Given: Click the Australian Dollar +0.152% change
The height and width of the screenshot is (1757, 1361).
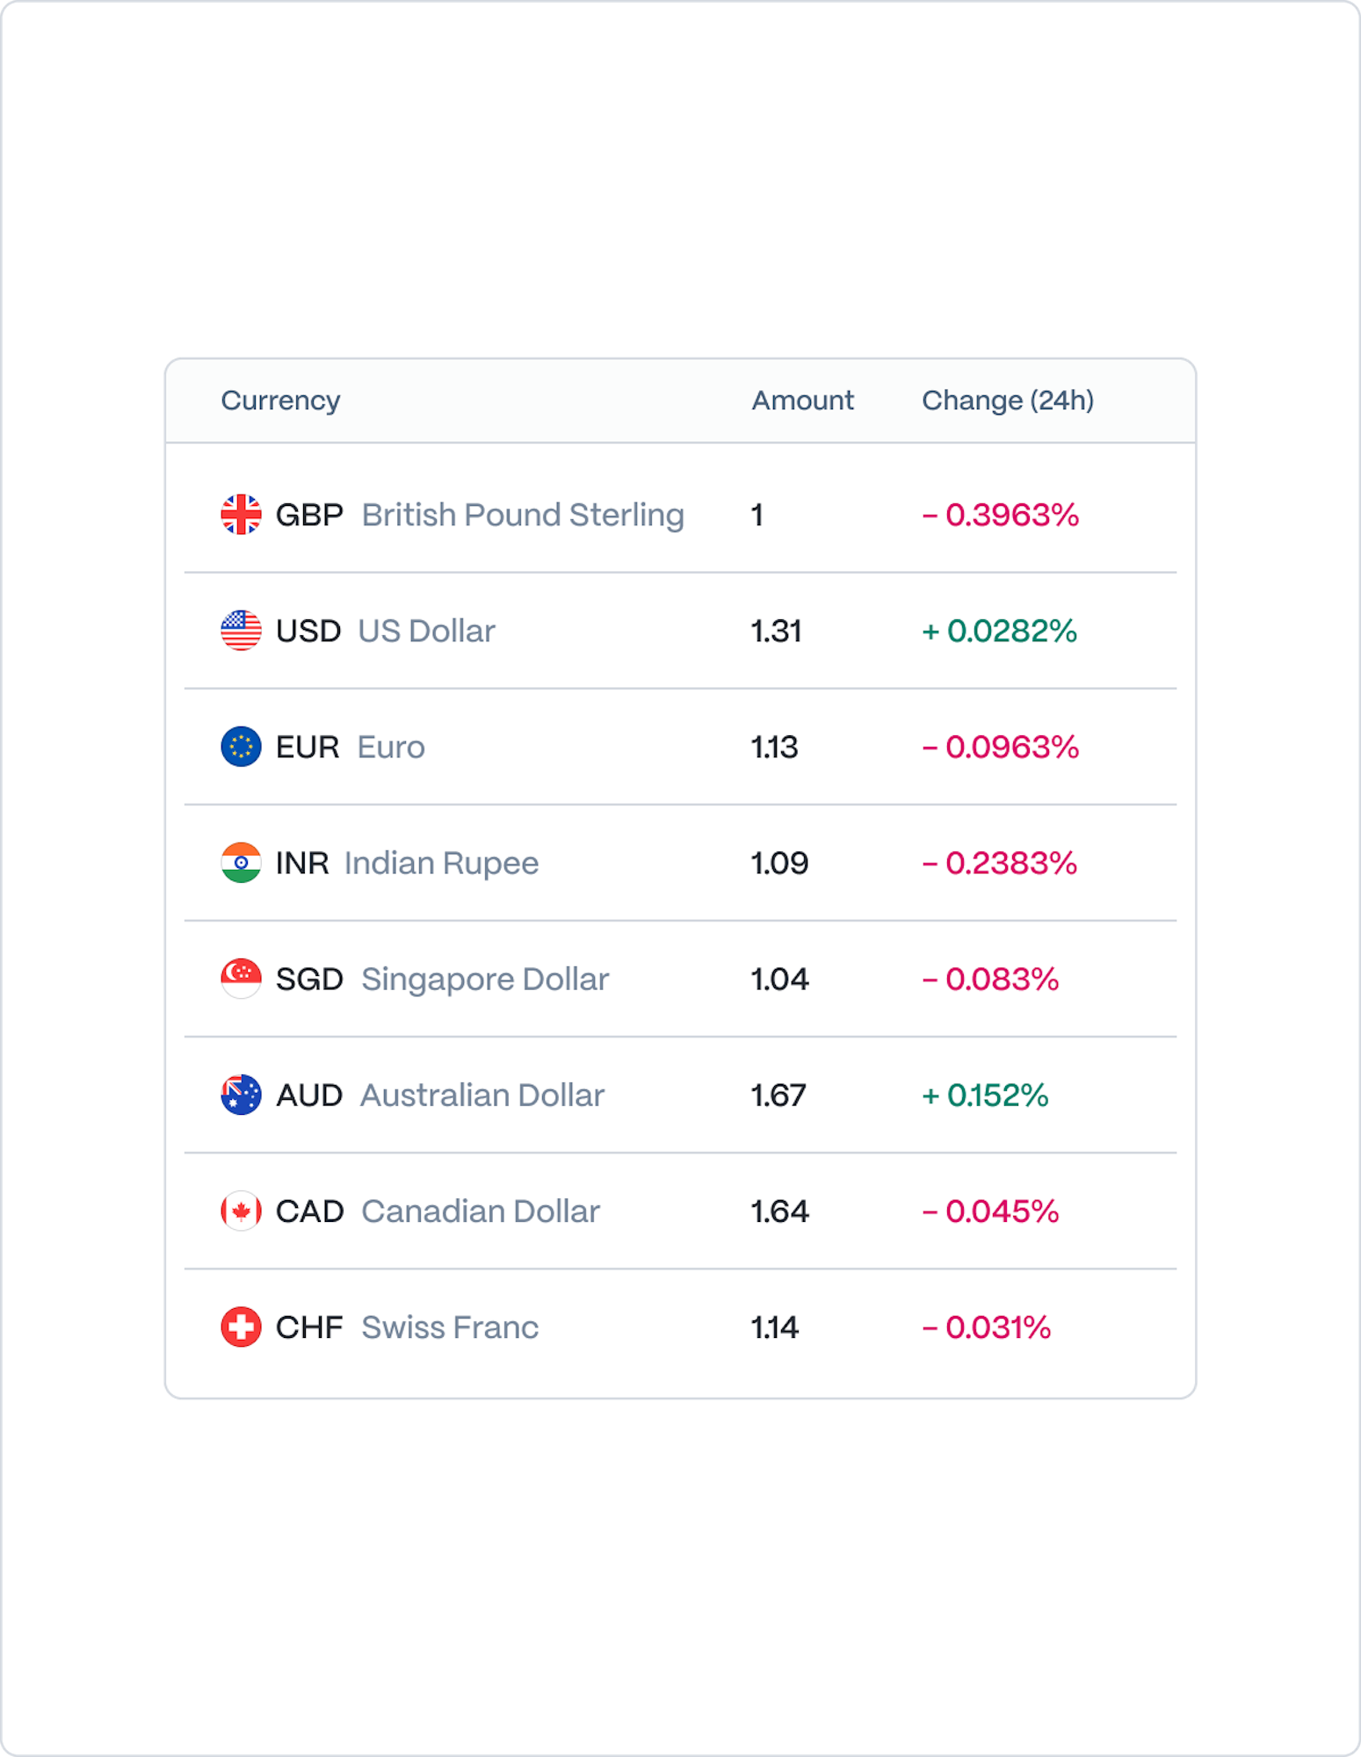Looking at the screenshot, I should 985,1095.
